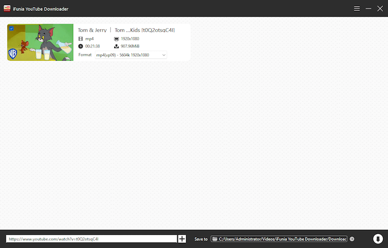
Task: Minimize the iFunia window
Action: (x=369, y=8)
